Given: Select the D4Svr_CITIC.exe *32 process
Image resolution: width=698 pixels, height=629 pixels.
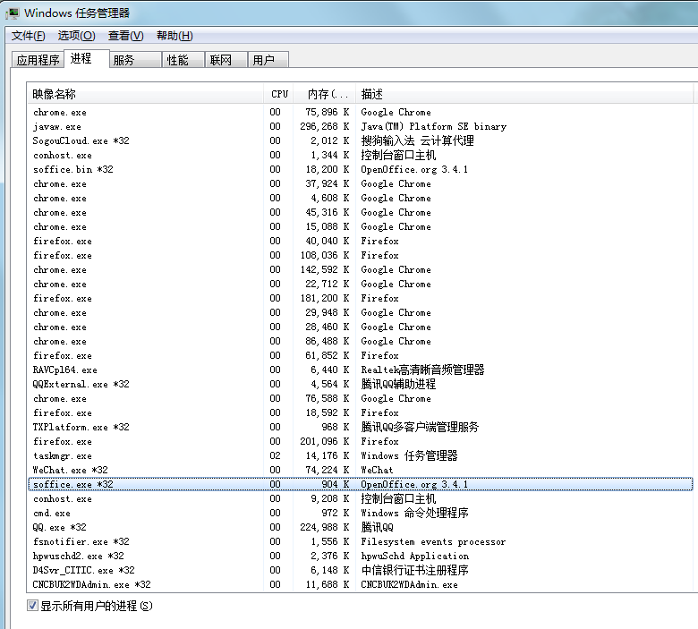Looking at the screenshot, I should [x=361, y=570].
